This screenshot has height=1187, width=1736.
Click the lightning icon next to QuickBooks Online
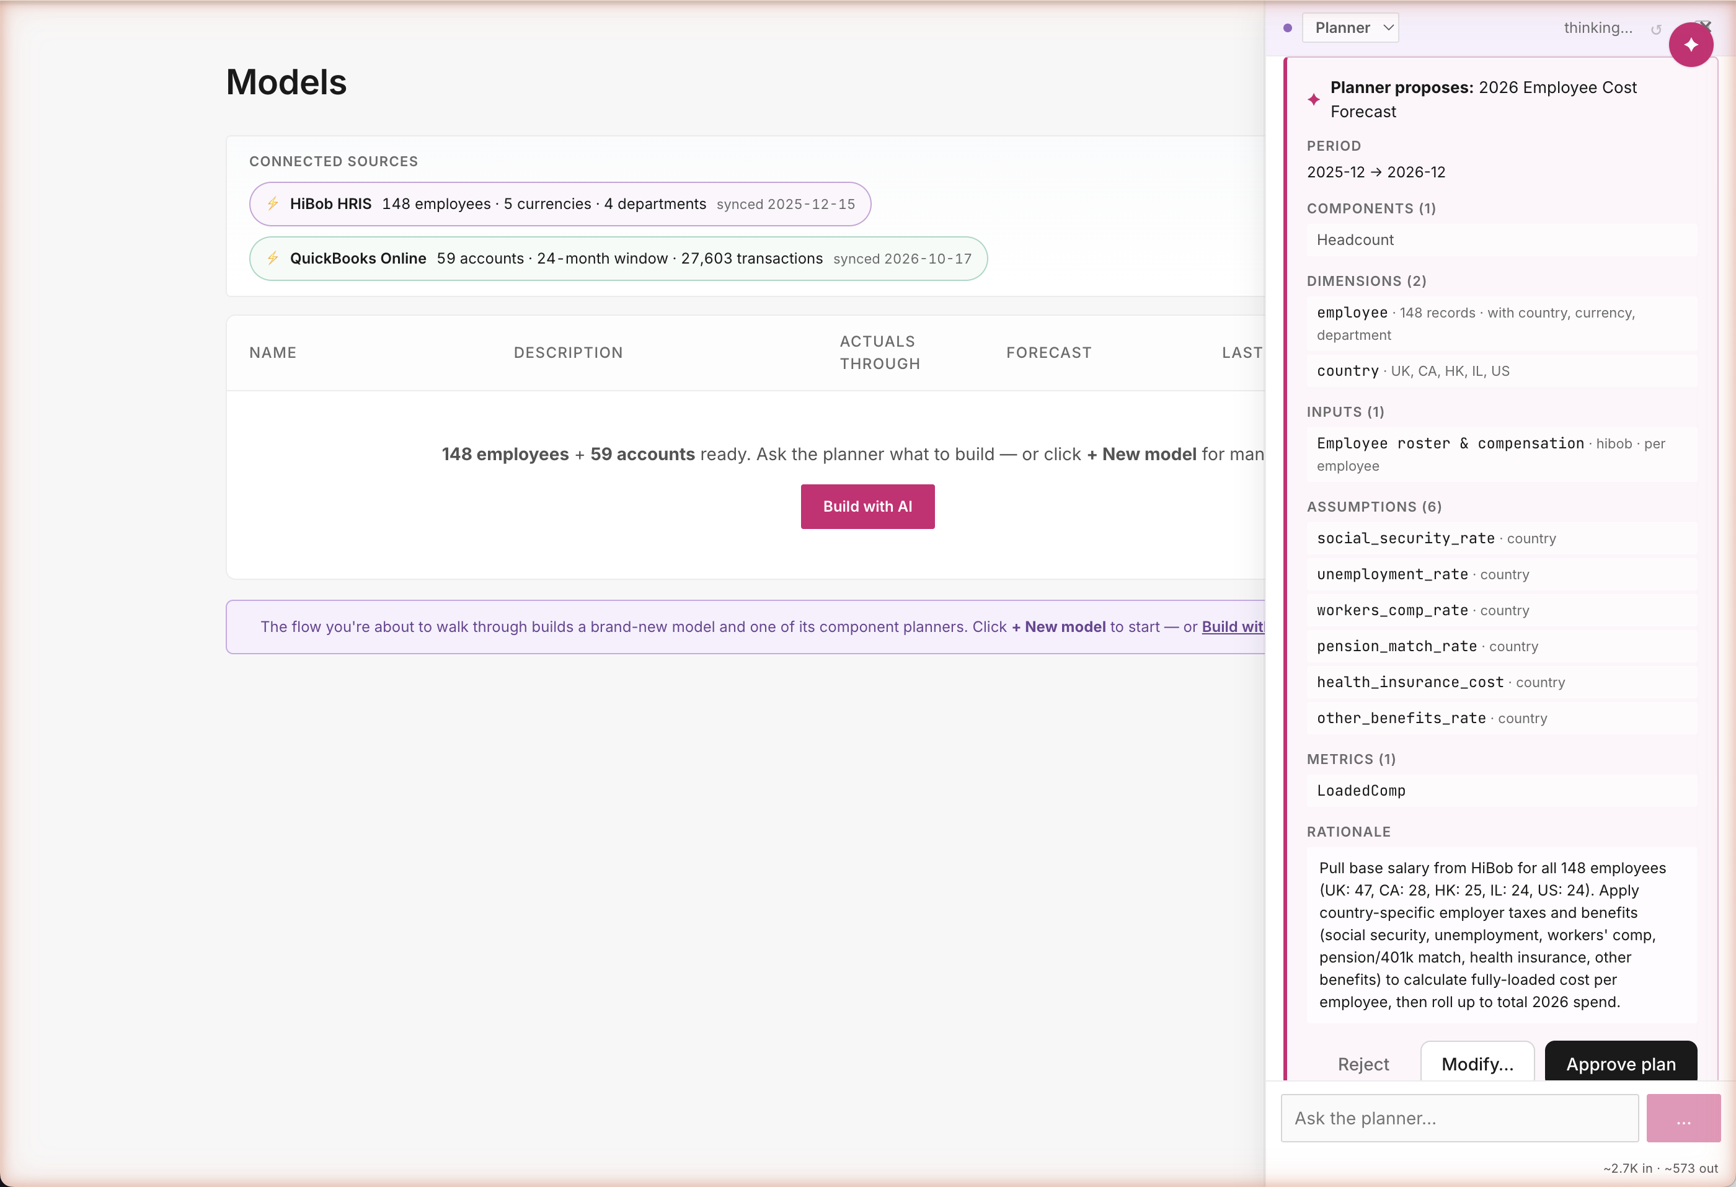tap(273, 258)
